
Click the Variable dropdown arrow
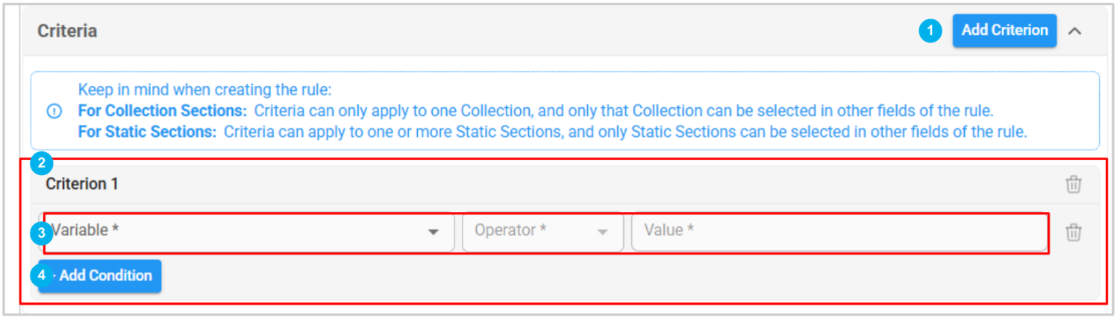tap(433, 232)
